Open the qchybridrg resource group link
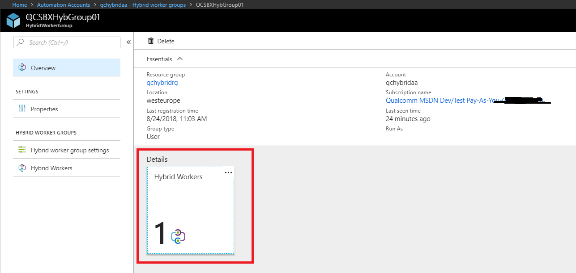576x273 pixels. pyautogui.click(x=162, y=82)
